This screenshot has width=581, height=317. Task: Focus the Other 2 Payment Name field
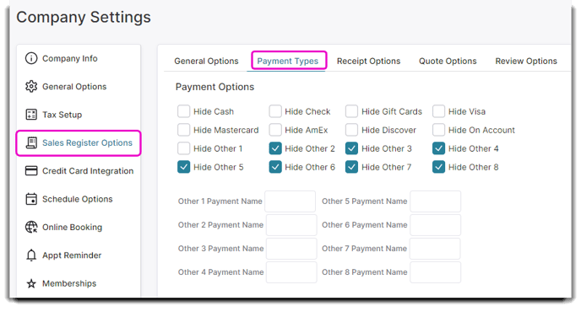[291, 225]
